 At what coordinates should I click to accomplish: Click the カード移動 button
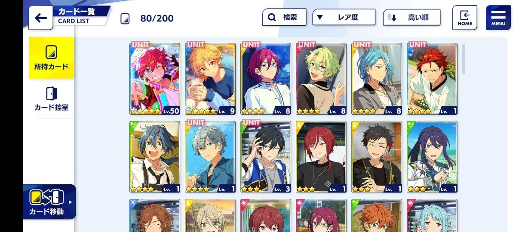49,201
